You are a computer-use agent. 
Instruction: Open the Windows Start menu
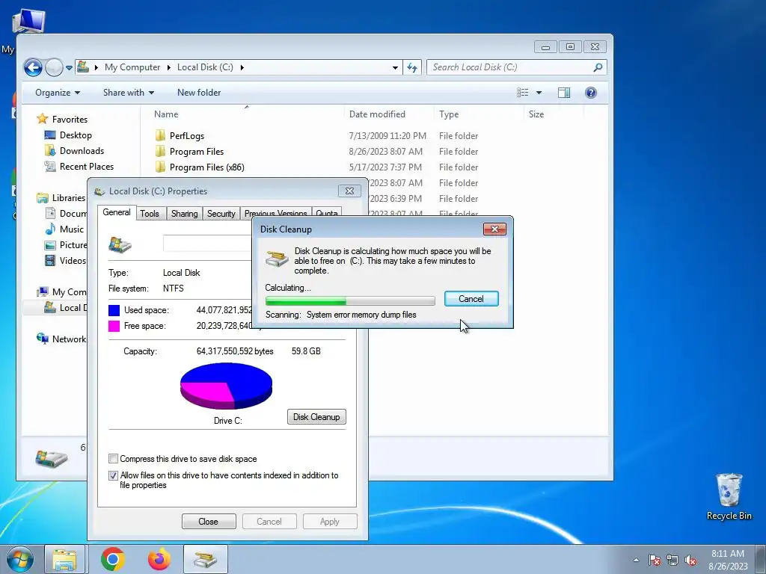click(x=19, y=559)
